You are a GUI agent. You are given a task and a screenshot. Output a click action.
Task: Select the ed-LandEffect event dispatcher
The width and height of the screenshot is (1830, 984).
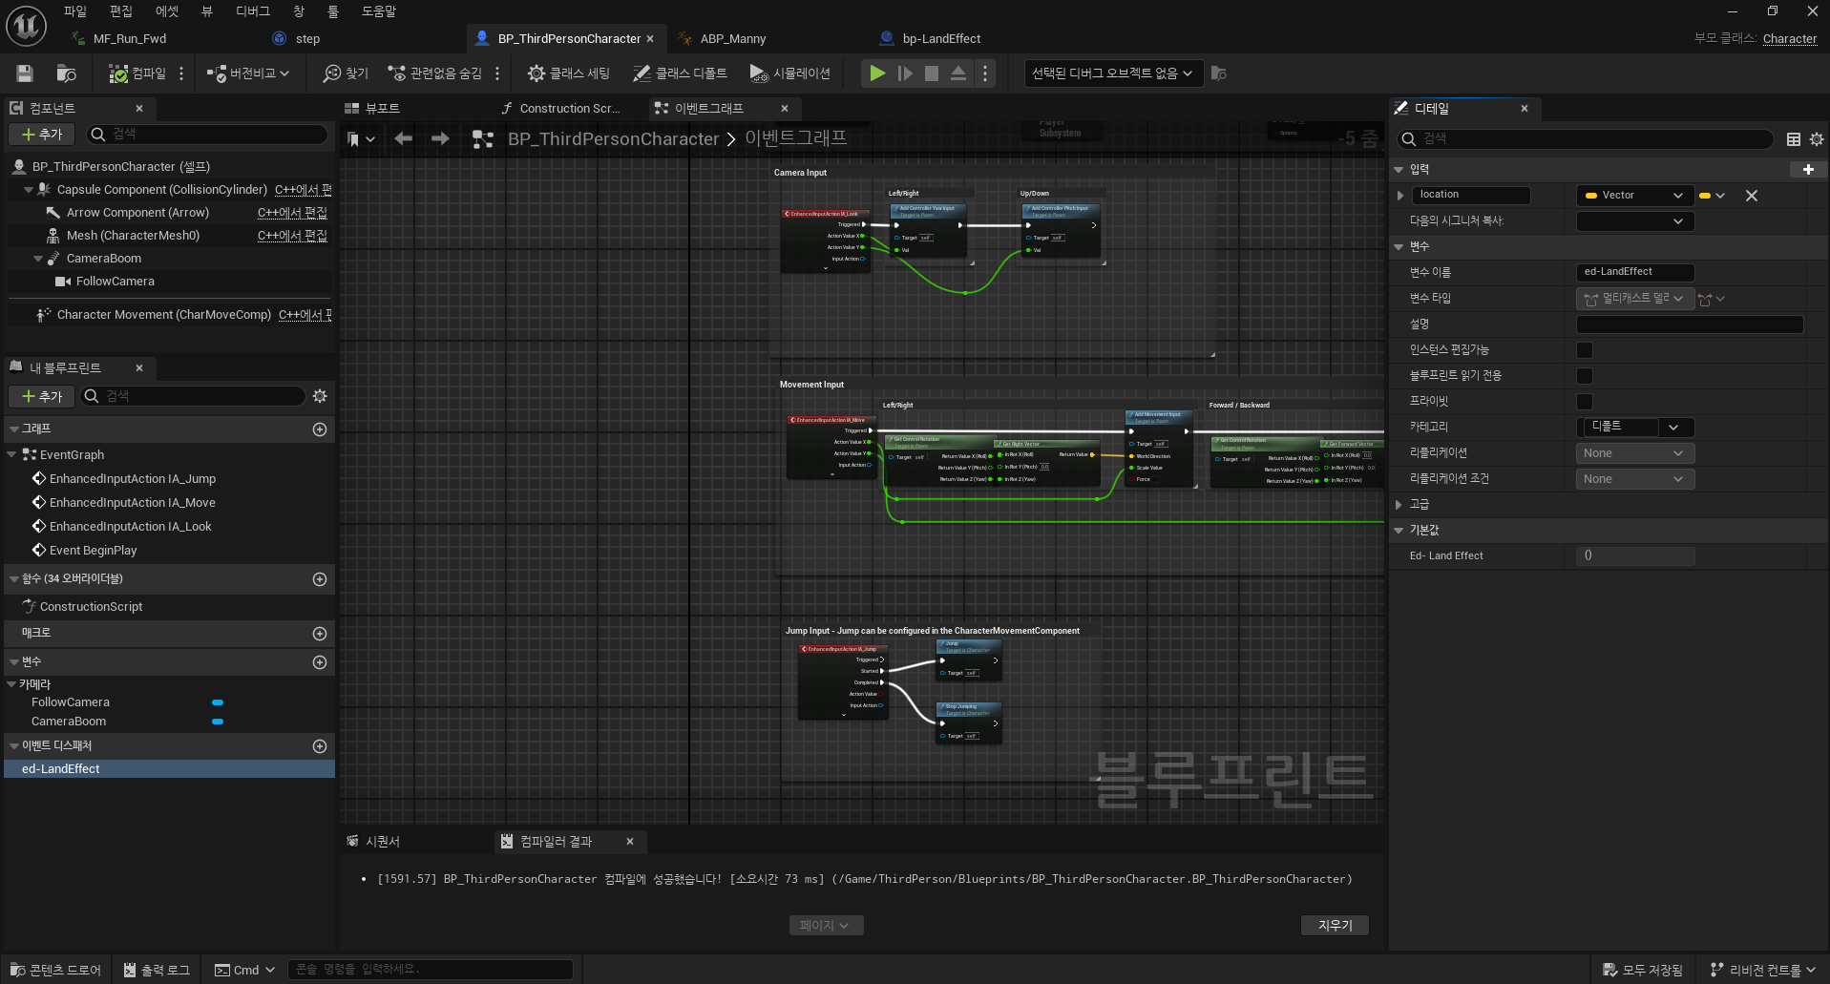(x=169, y=769)
